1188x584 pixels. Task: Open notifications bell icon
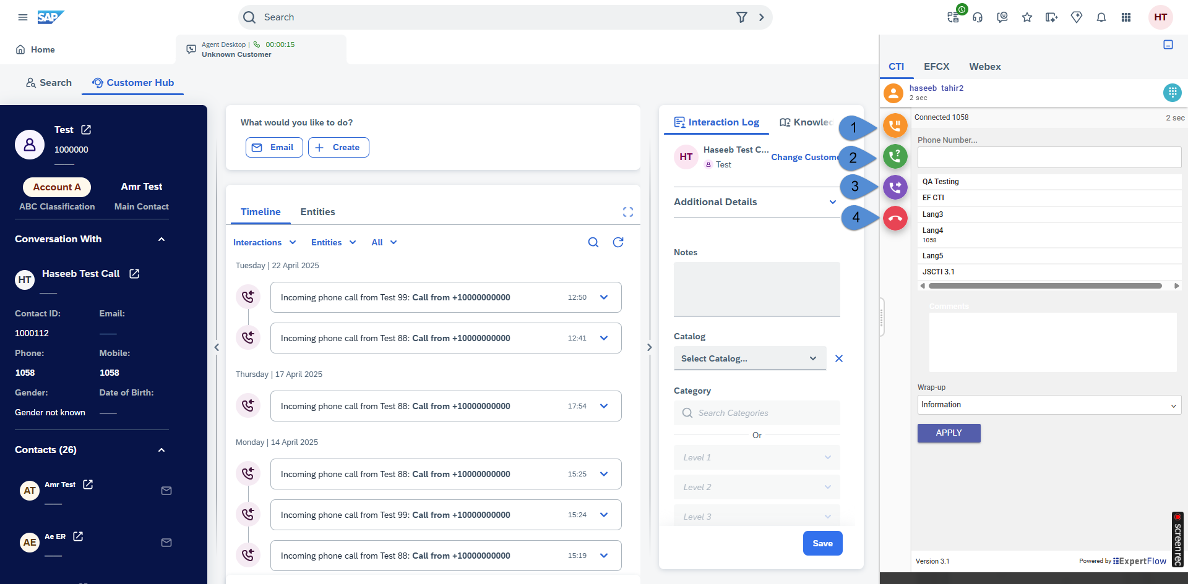(x=1101, y=17)
